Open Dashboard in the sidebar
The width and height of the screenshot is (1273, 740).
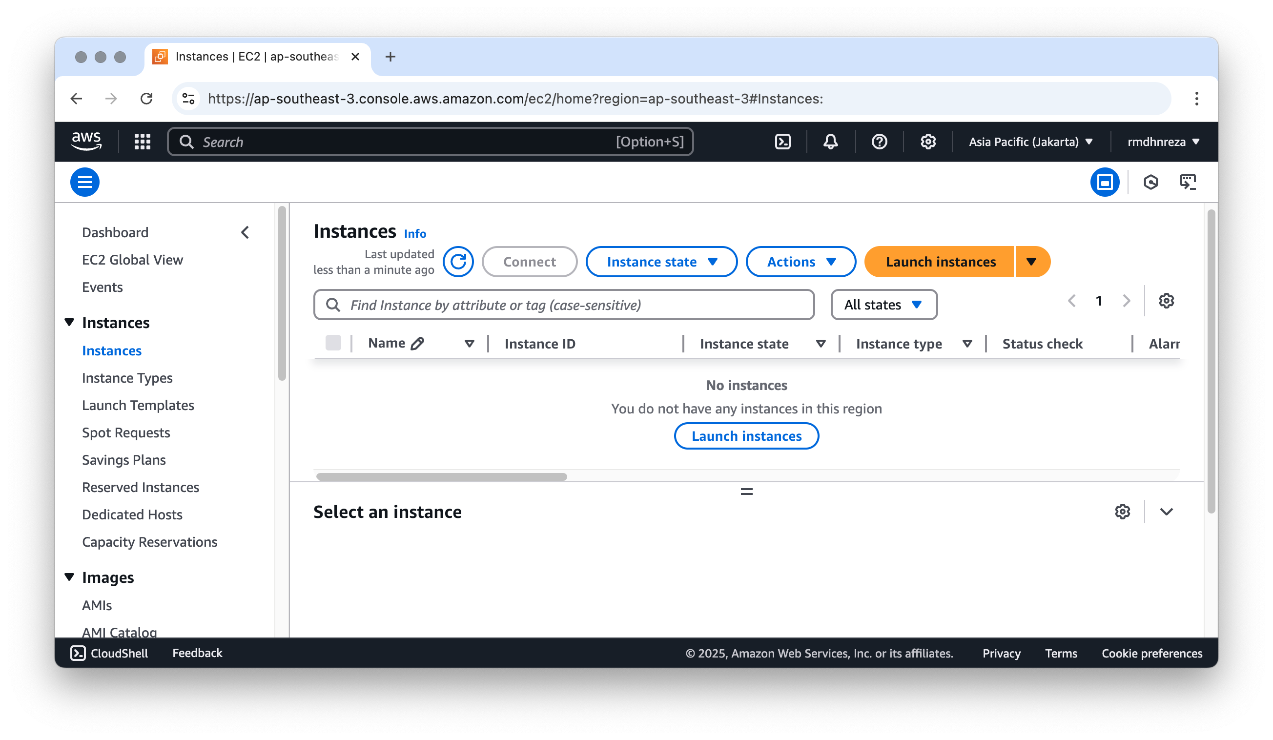tap(115, 232)
